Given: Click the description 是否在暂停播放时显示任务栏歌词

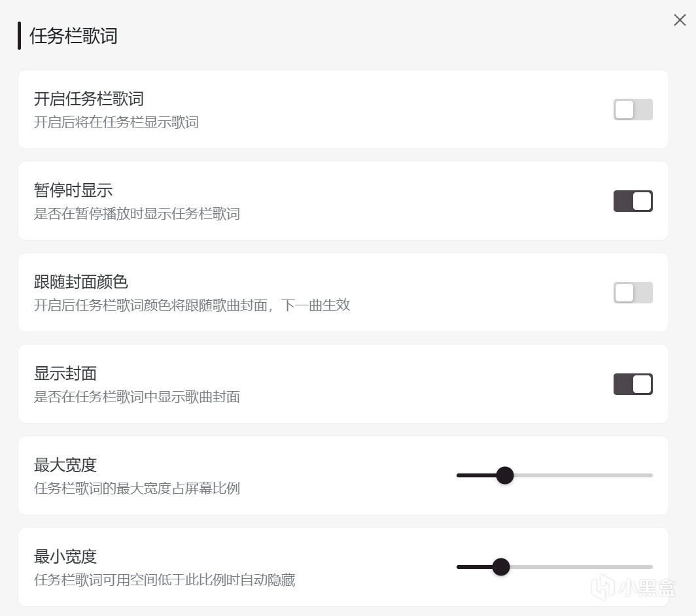Looking at the screenshot, I should 137,214.
